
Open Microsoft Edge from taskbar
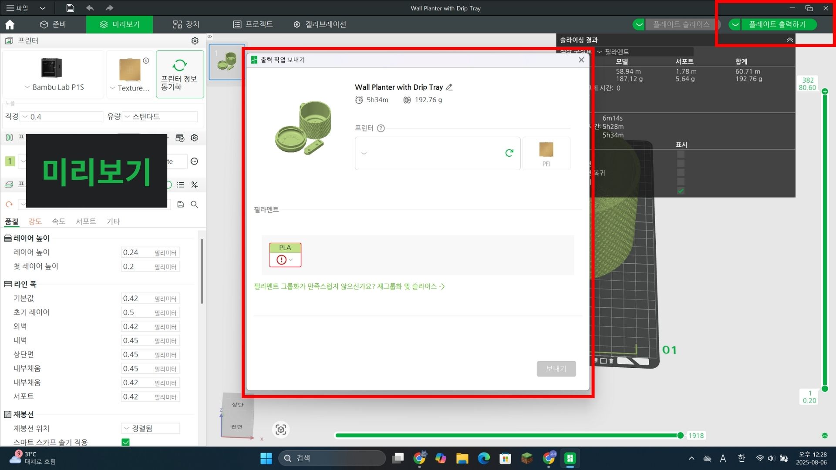click(x=484, y=458)
